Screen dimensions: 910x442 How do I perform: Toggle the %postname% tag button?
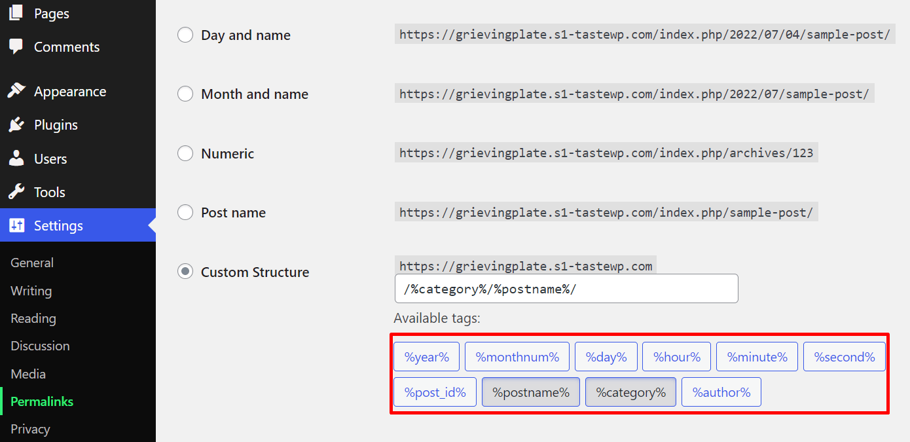click(x=531, y=392)
